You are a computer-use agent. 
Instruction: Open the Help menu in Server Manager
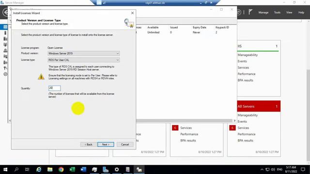301,13
